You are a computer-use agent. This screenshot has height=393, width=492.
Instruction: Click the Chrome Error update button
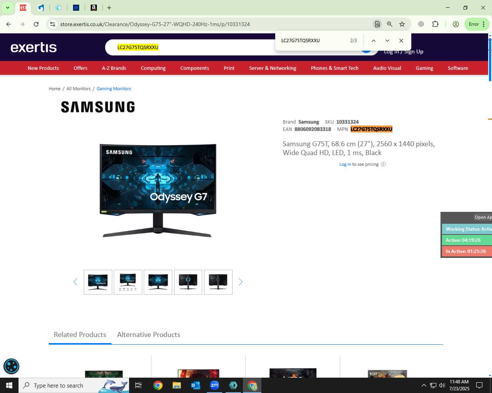(x=477, y=24)
